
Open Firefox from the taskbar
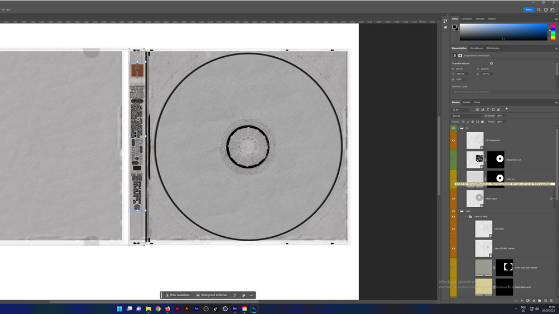point(167,309)
